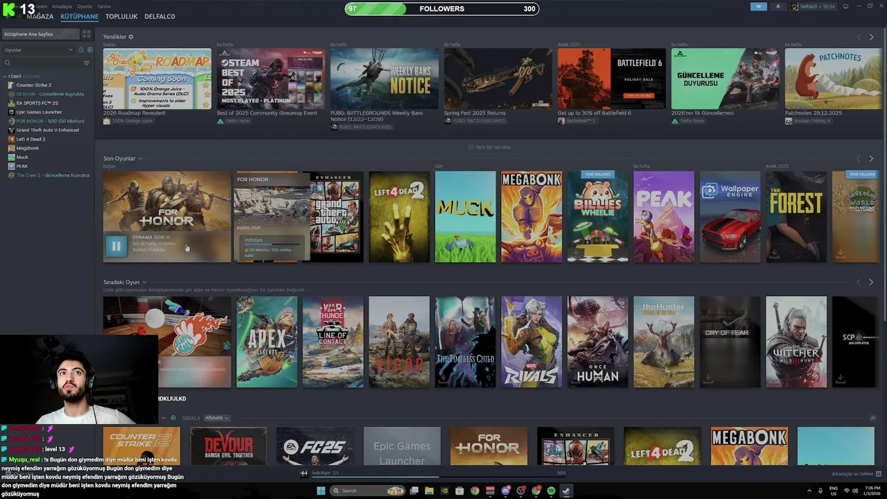This screenshot has width=887, height=499.
Task: Open the Oyunlar category dropdown
Action: click(39, 50)
